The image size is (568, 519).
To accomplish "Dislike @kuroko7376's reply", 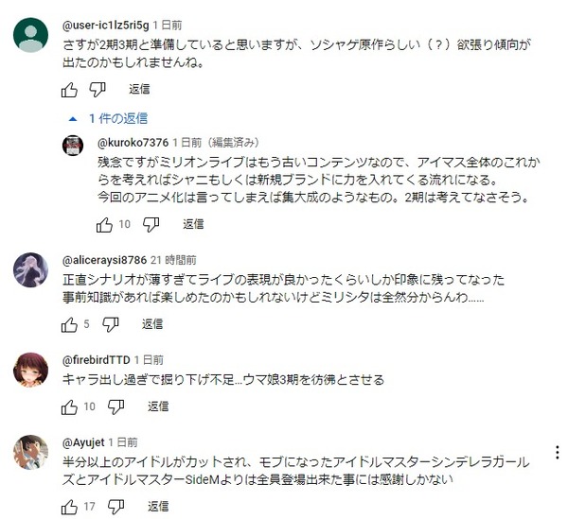I will coord(151,225).
